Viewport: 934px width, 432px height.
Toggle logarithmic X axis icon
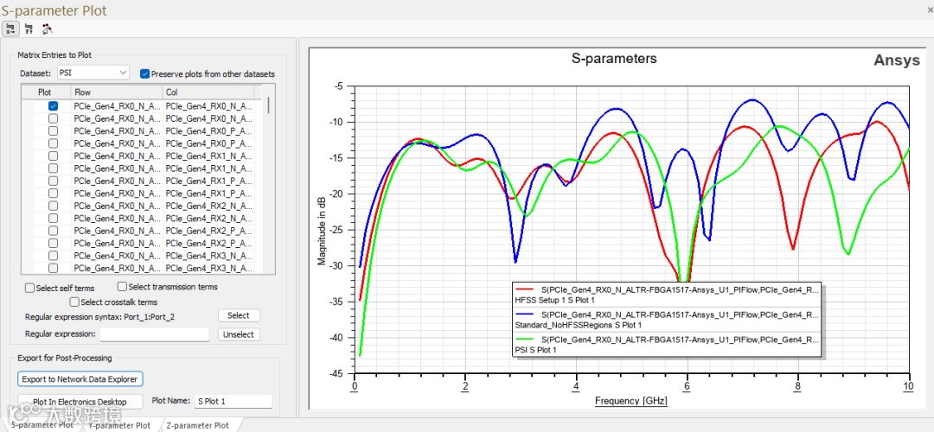pyautogui.click(x=10, y=28)
